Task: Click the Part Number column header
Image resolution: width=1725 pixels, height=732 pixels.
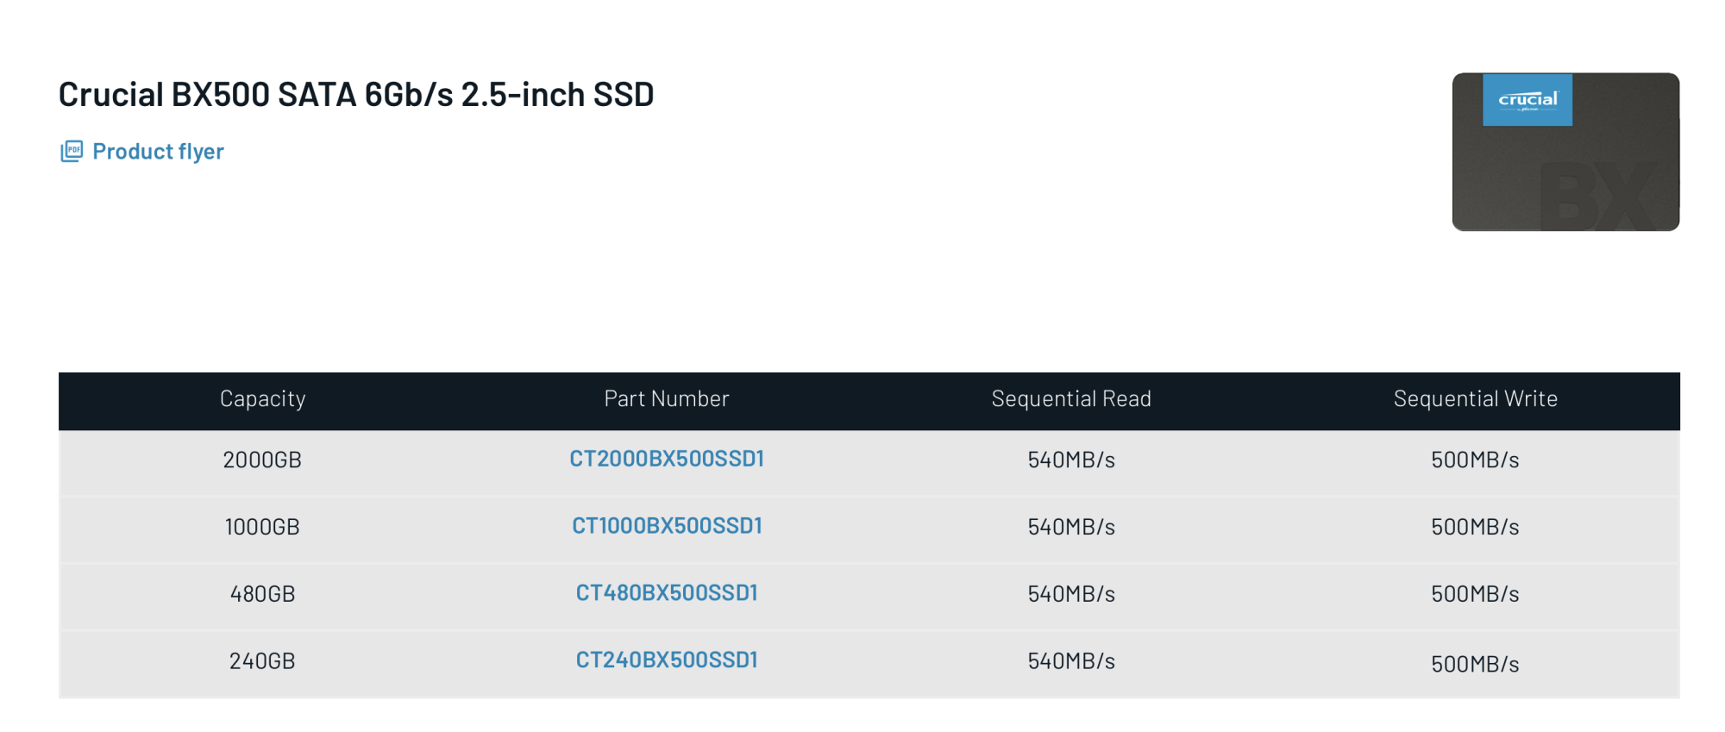Action: point(667,398)
